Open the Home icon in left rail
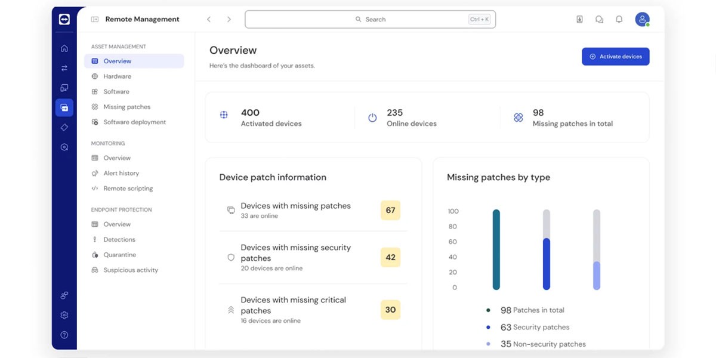 point(64,48)
